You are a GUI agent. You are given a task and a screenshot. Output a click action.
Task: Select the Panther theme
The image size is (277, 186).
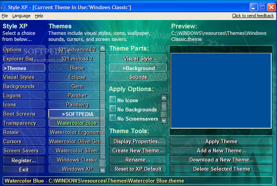click(74, 95)
